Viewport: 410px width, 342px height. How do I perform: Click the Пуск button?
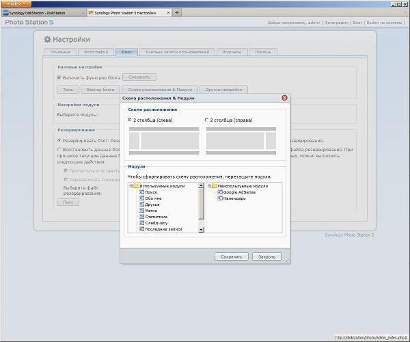[68, 202]
